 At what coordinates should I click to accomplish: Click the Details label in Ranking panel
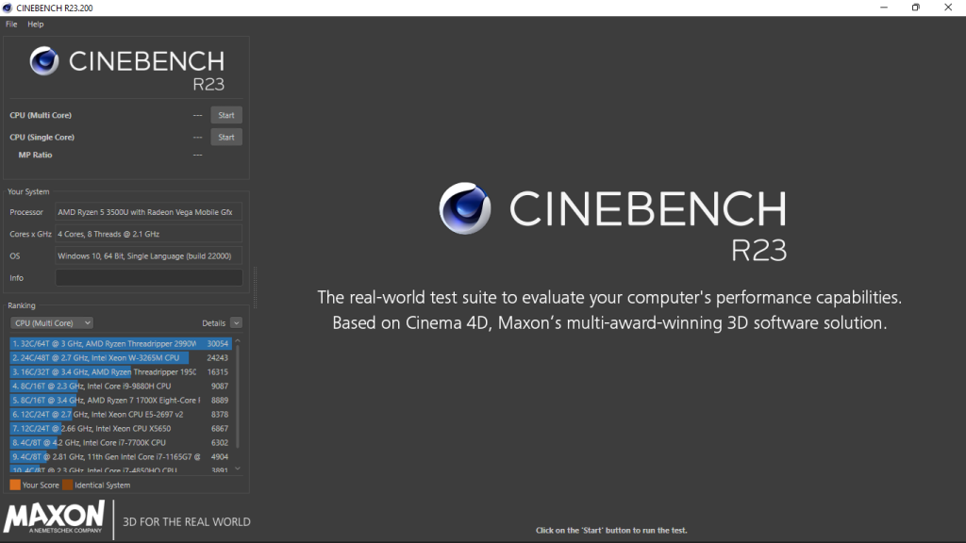214,323
